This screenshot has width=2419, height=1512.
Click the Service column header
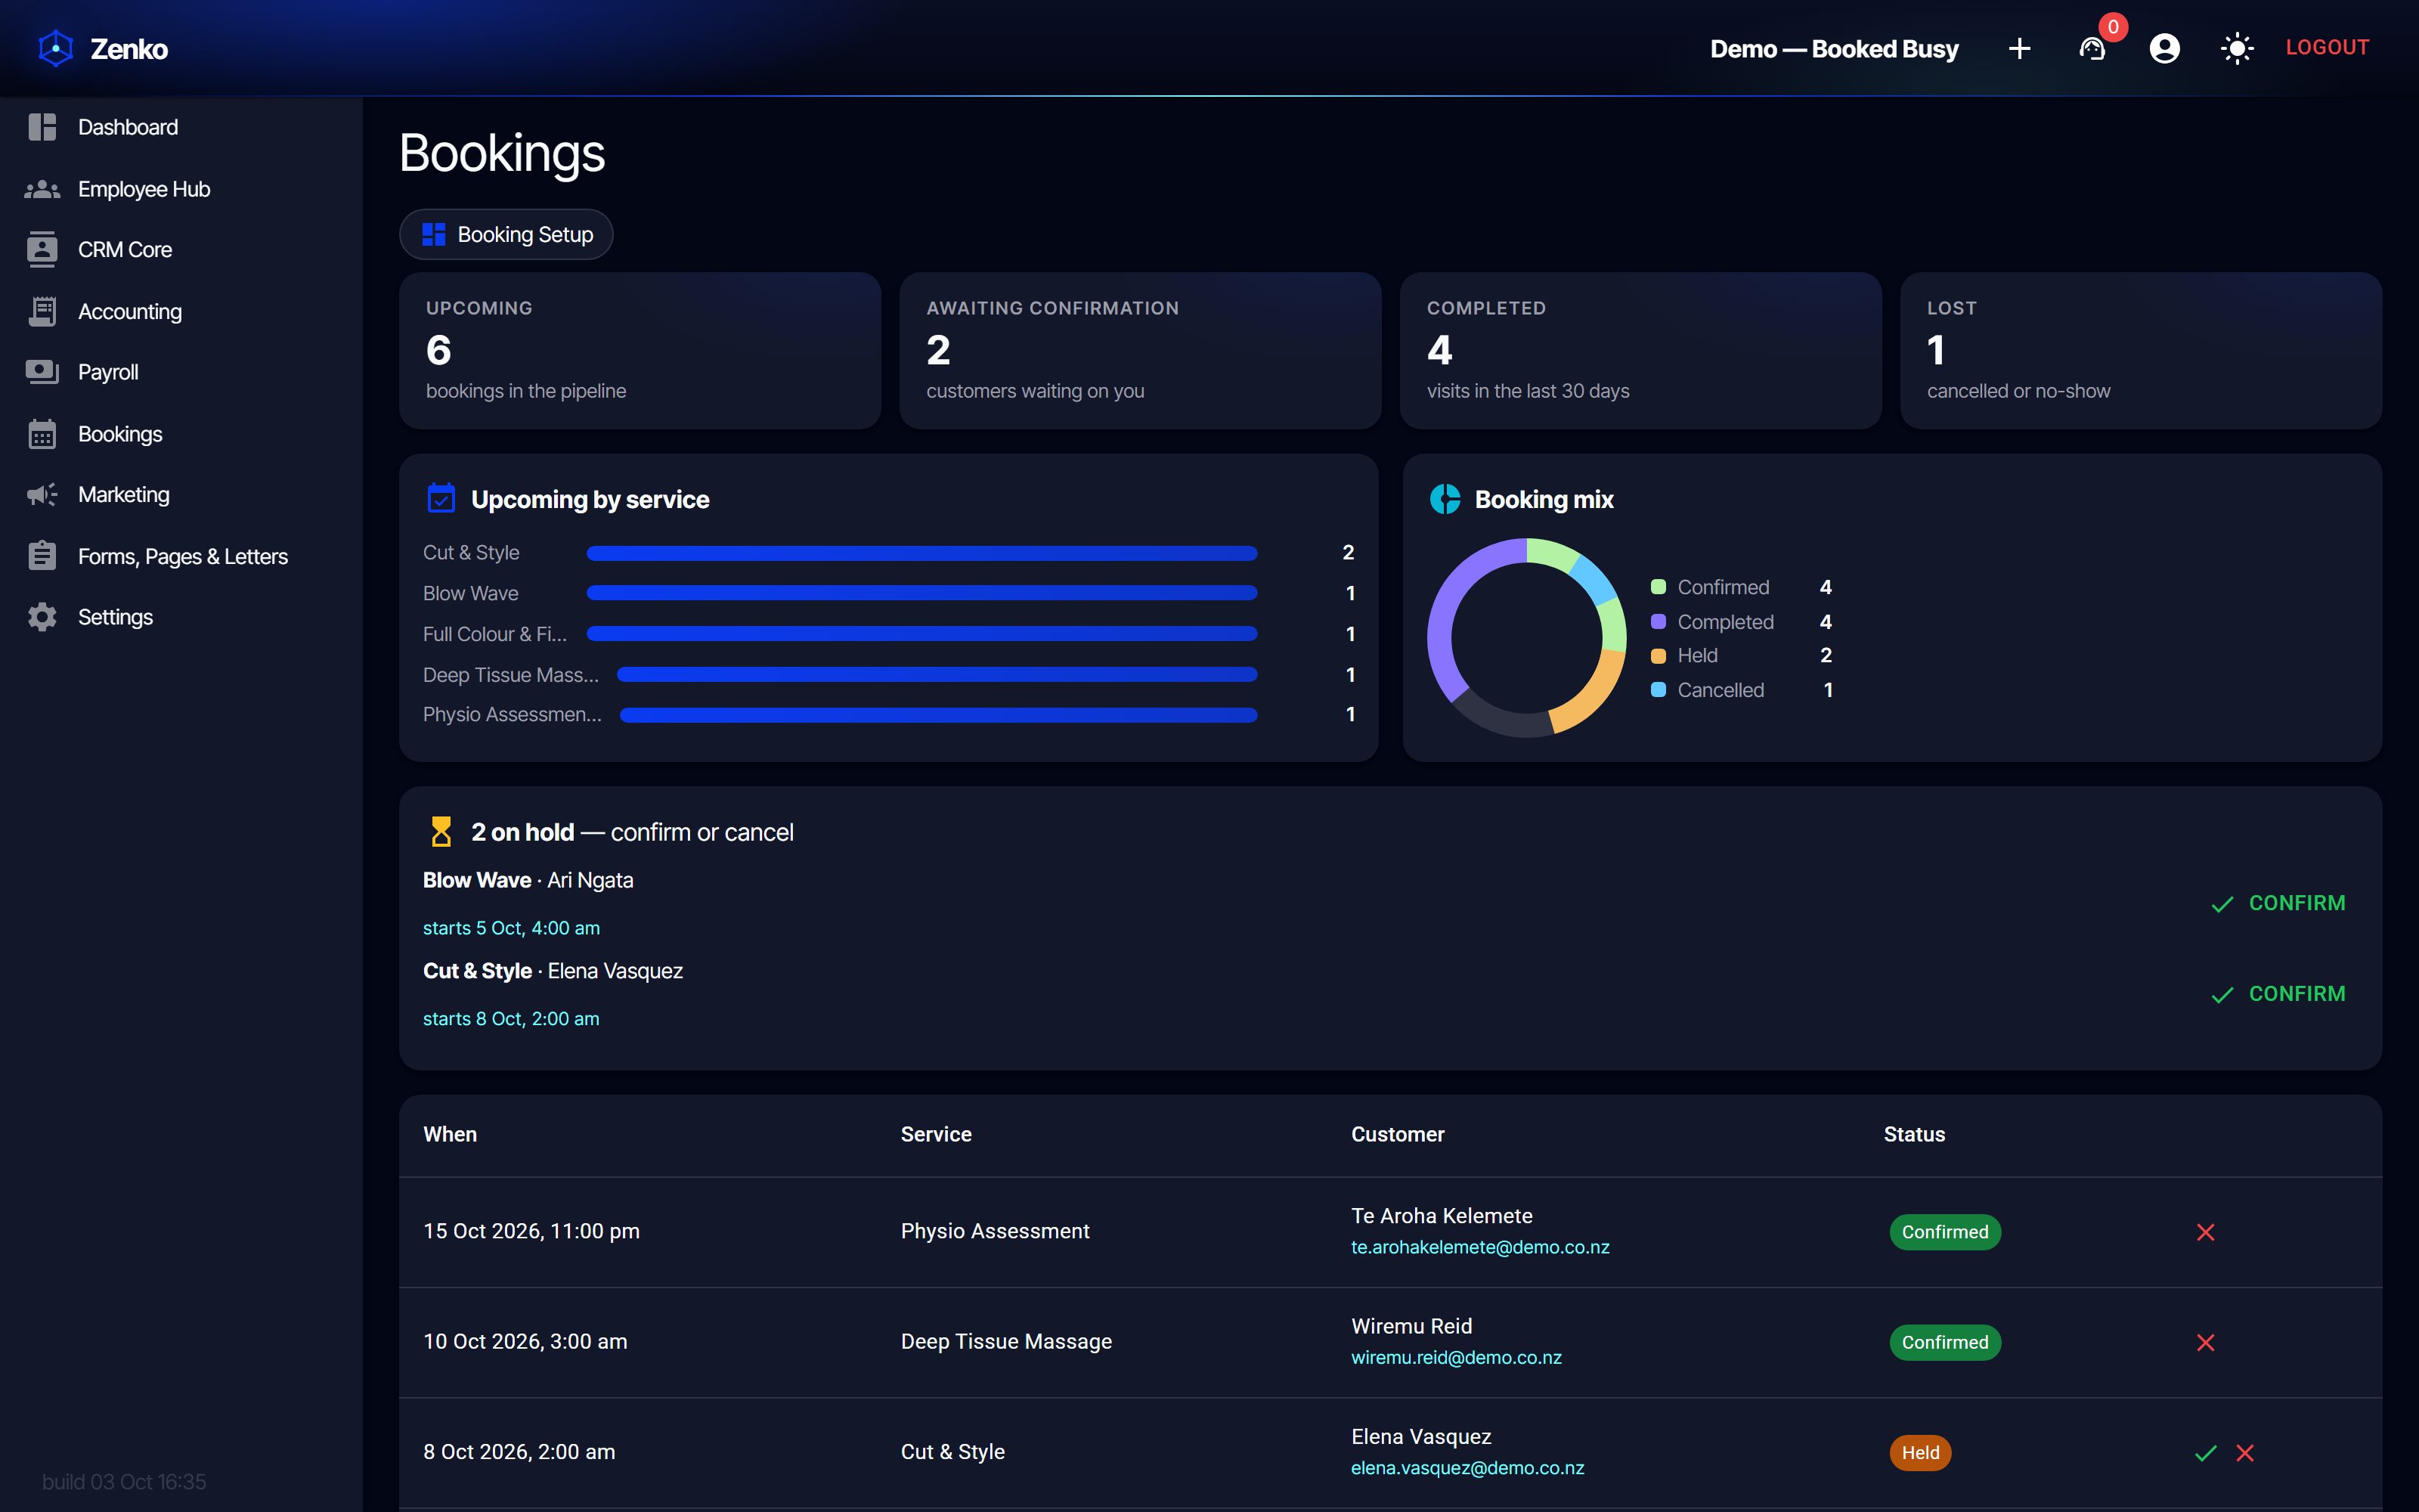[x=936, y=1134]
